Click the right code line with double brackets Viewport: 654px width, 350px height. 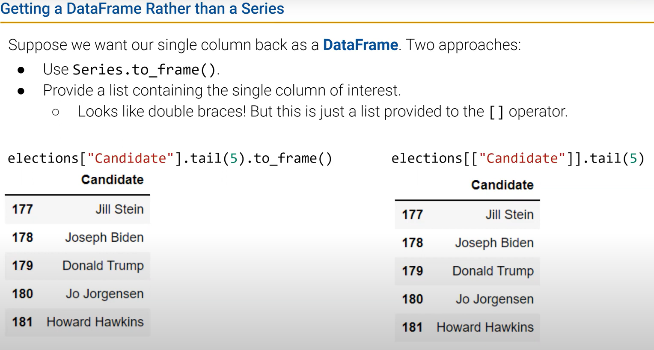pos(518,158)
